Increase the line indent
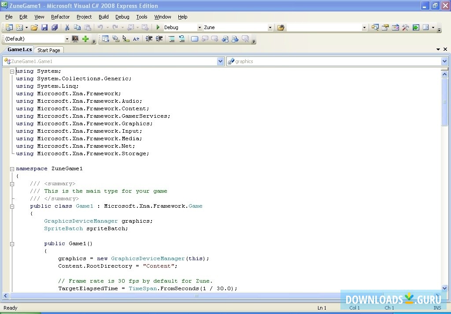Image resolution: width=451 pixels, height=314 pixels. click(159, 39)
